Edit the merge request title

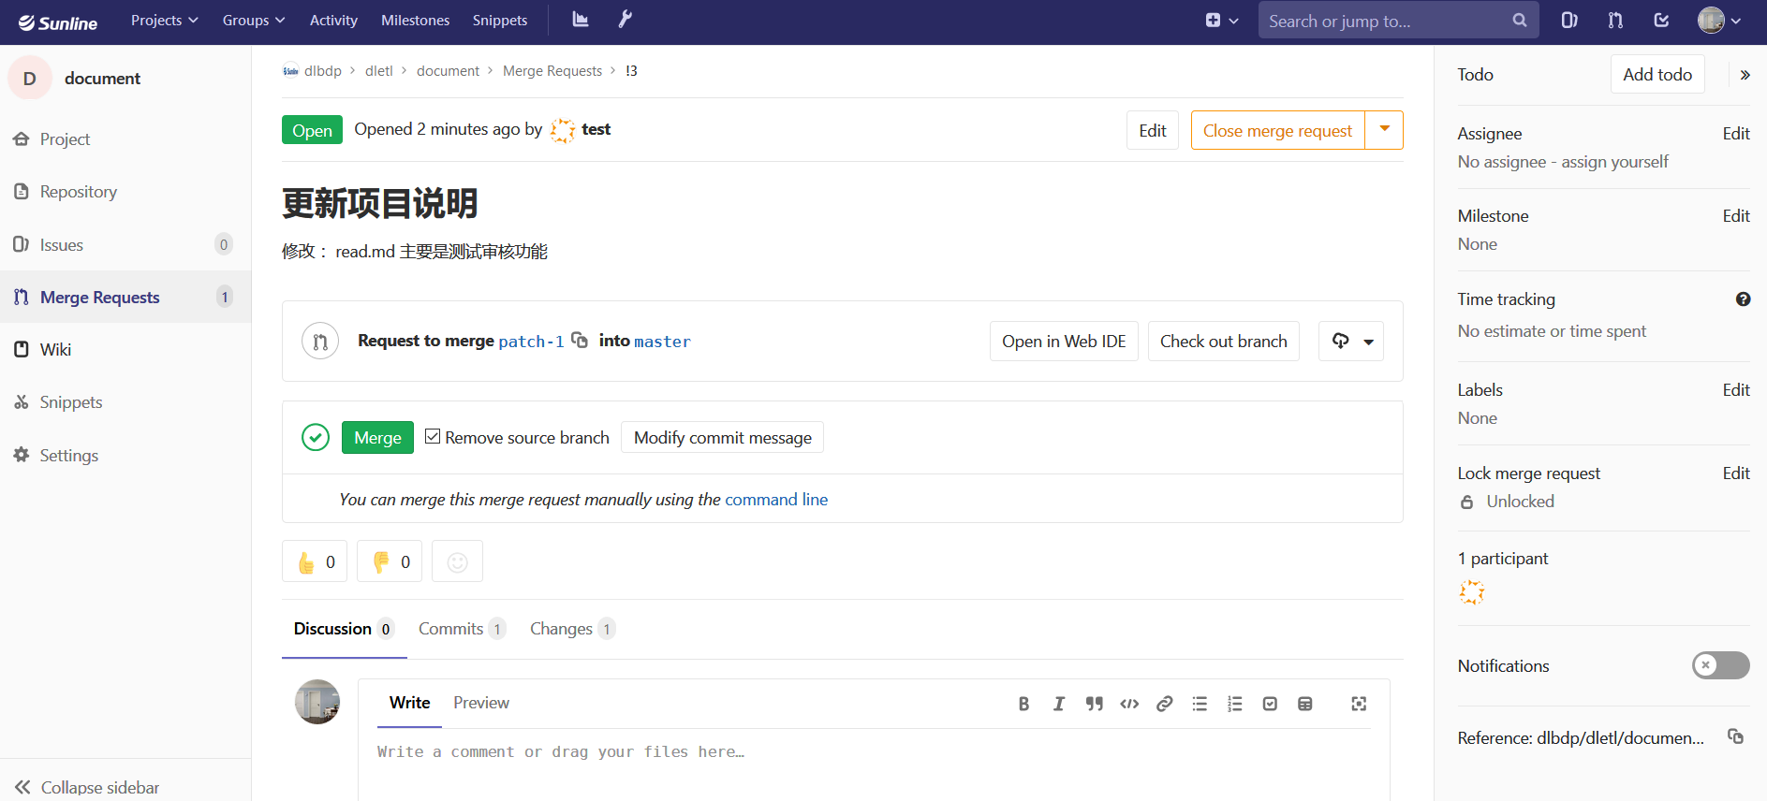[1152, 130]
